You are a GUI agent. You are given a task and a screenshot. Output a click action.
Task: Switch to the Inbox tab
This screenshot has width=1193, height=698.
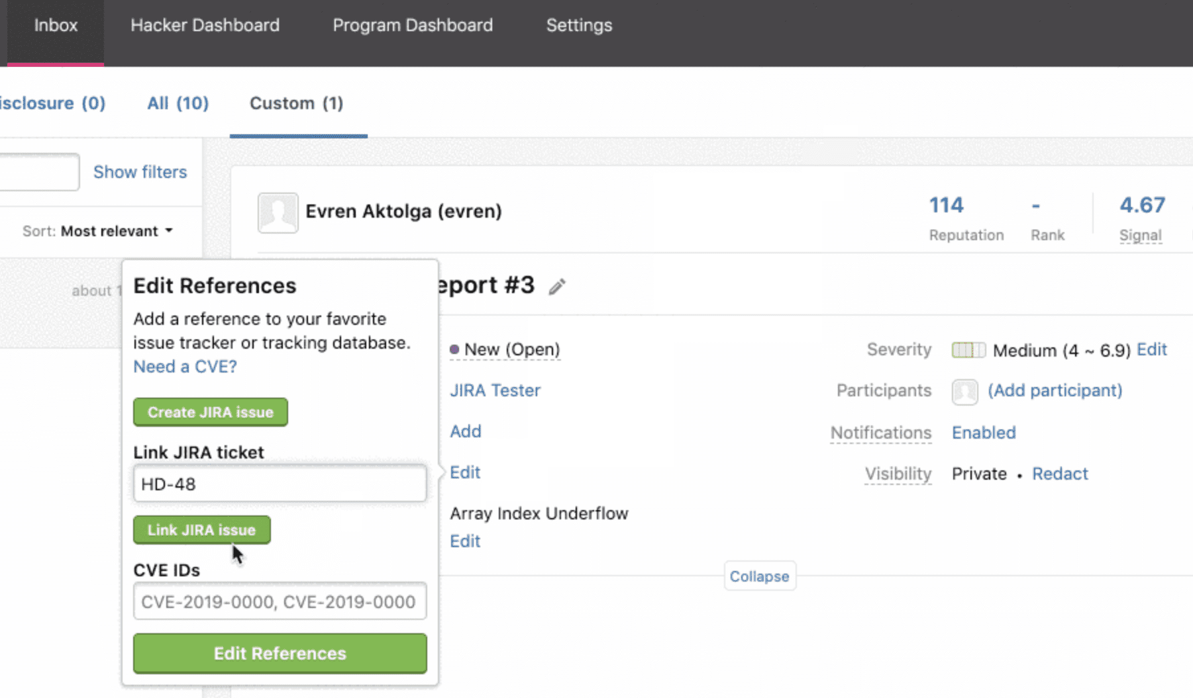pos(56,25)
